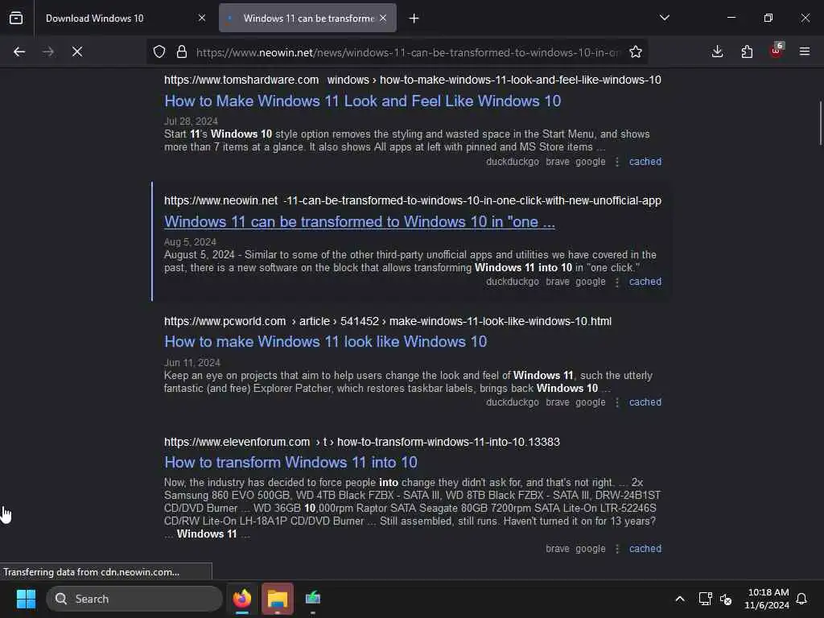Open more options dots for elevenforum result
Image resolution: width=824 pixels, height=618 pixels.
pyautogui.click(x=617, y=549)
